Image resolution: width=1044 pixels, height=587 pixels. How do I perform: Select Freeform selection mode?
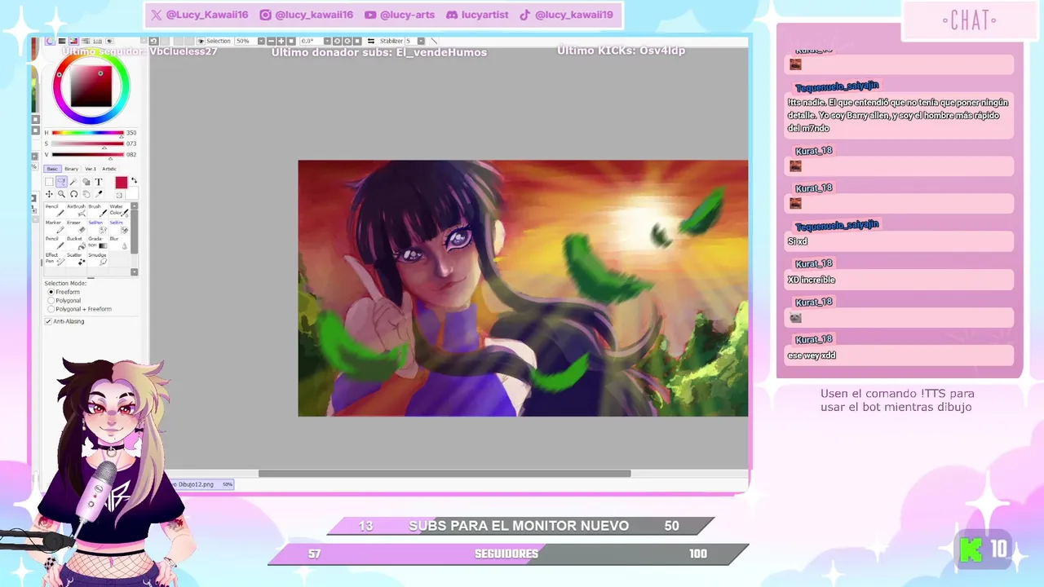coord(51,292)
